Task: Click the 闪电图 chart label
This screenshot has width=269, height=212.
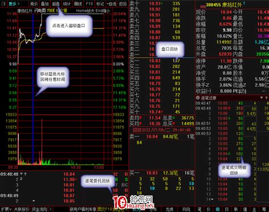Action: pos(40,11)
